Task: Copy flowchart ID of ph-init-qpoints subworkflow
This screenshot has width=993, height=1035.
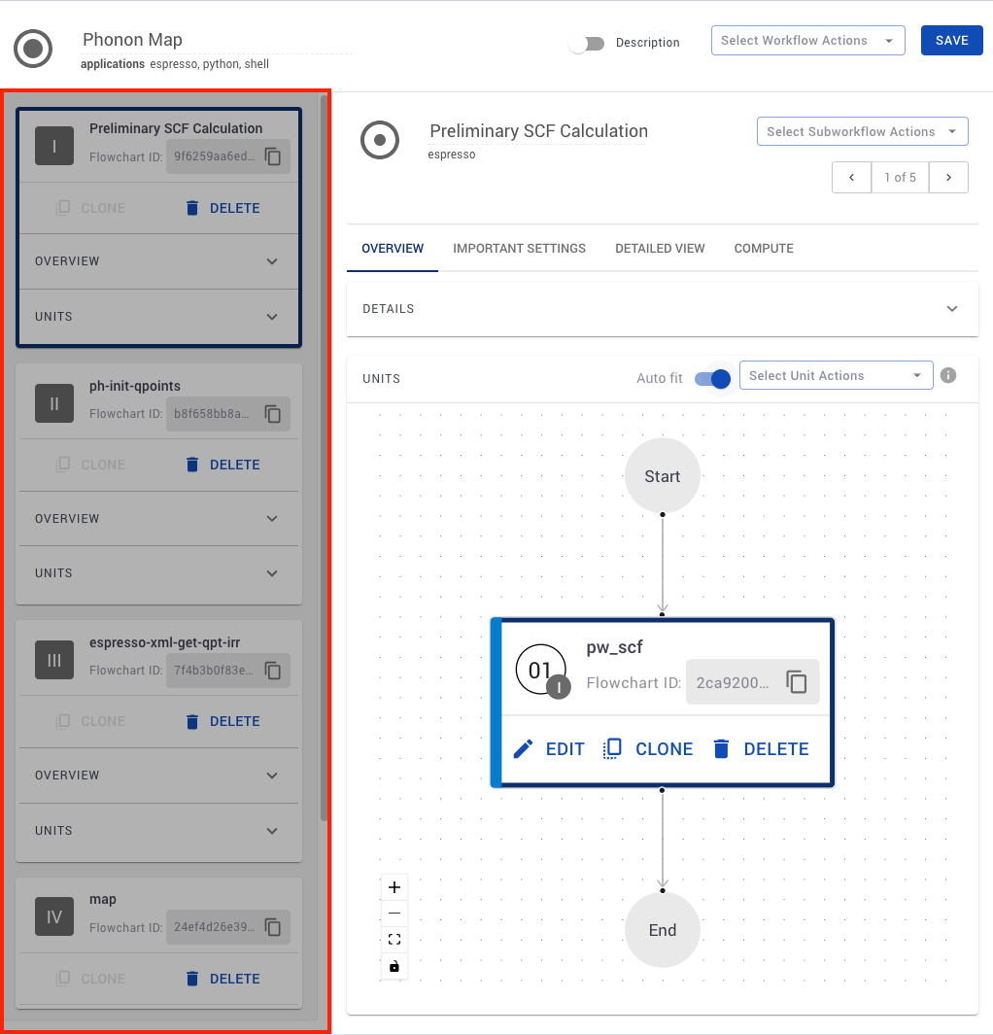Action: [274, 414]
